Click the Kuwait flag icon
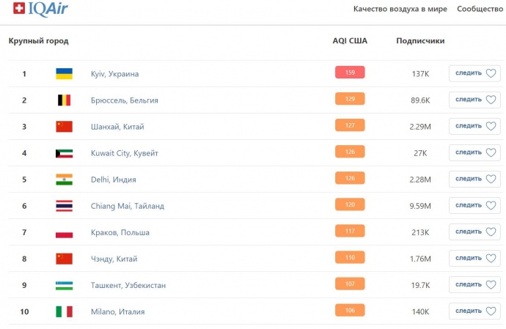This screenshot has width=506, height=329. (x=65, y=153)
